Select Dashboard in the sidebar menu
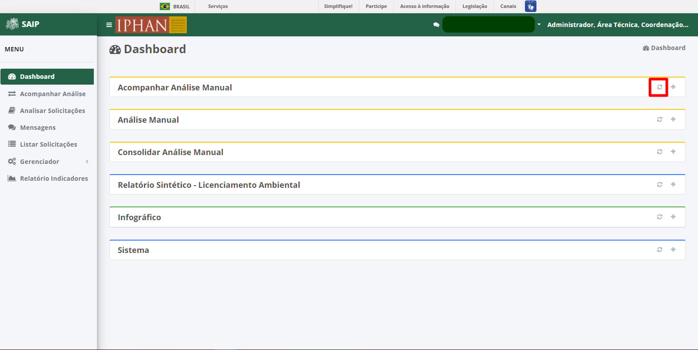 tap(47, 77)
